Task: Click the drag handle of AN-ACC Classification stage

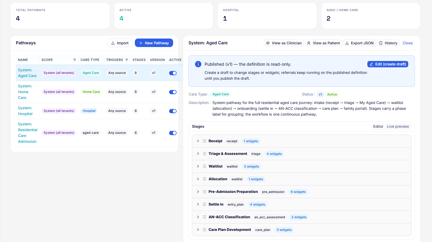Action: pos(205,217)
